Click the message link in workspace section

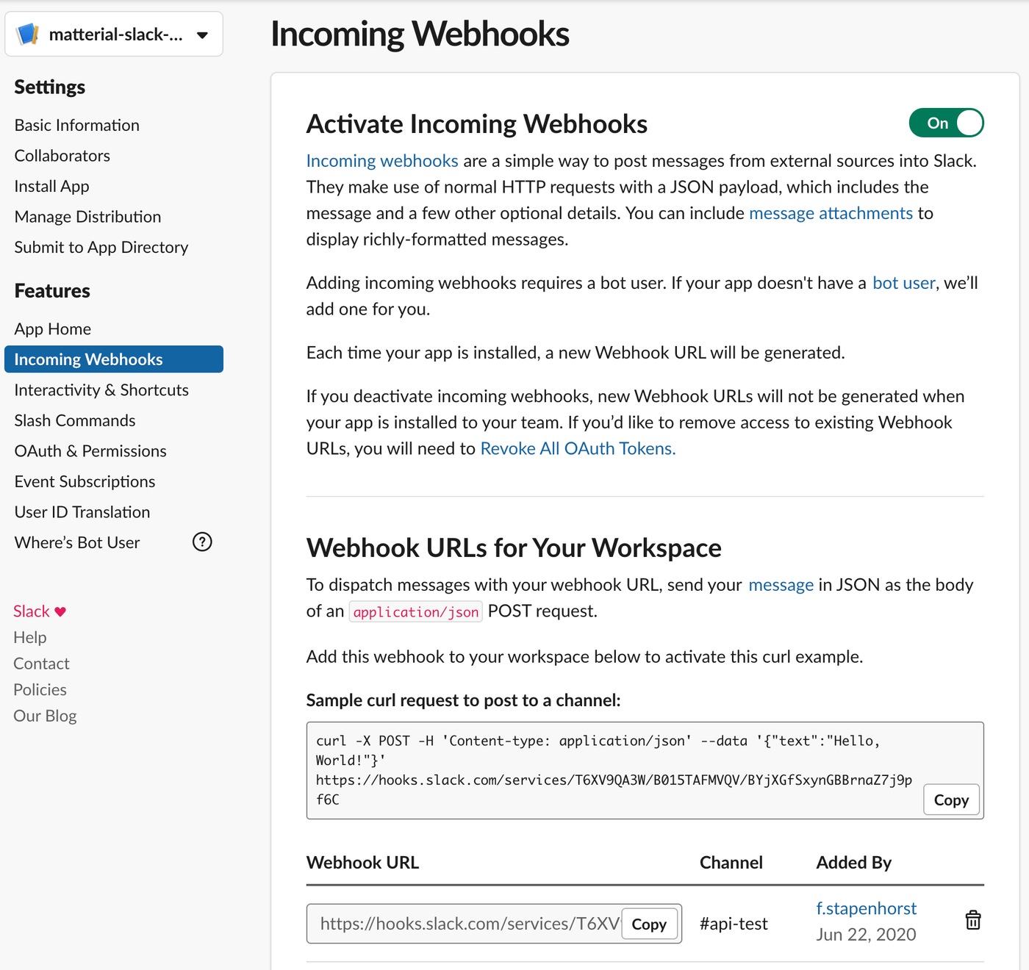(x=781, y=585)
